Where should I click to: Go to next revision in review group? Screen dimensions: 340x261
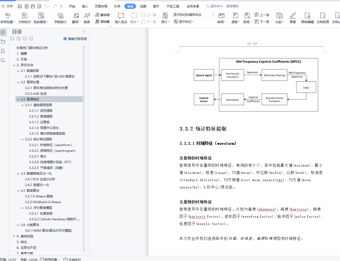(262, 22)
